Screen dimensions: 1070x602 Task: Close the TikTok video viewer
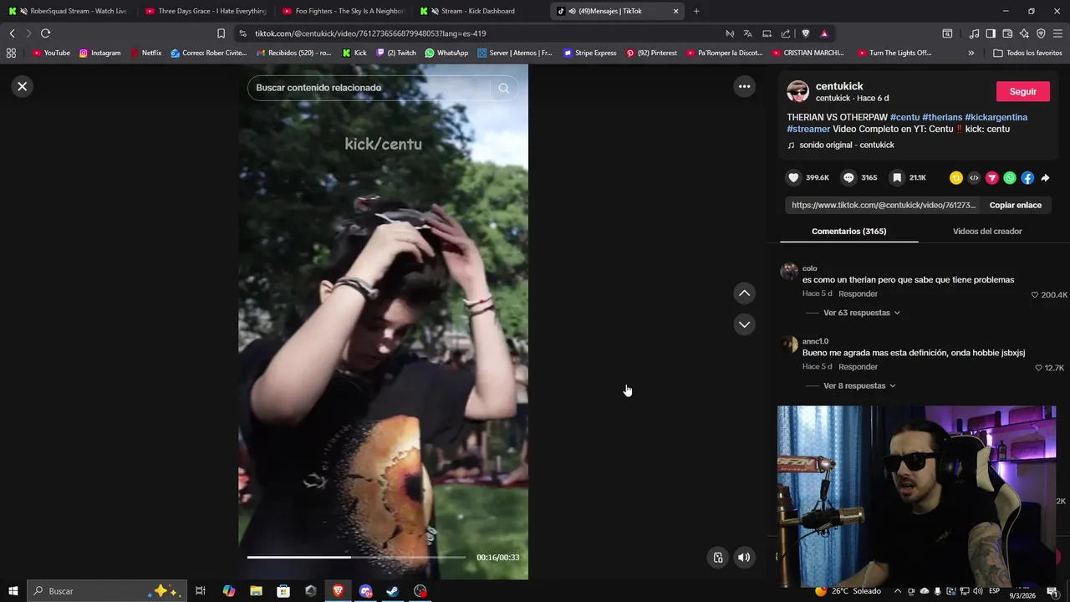click(x=23, y=86)
